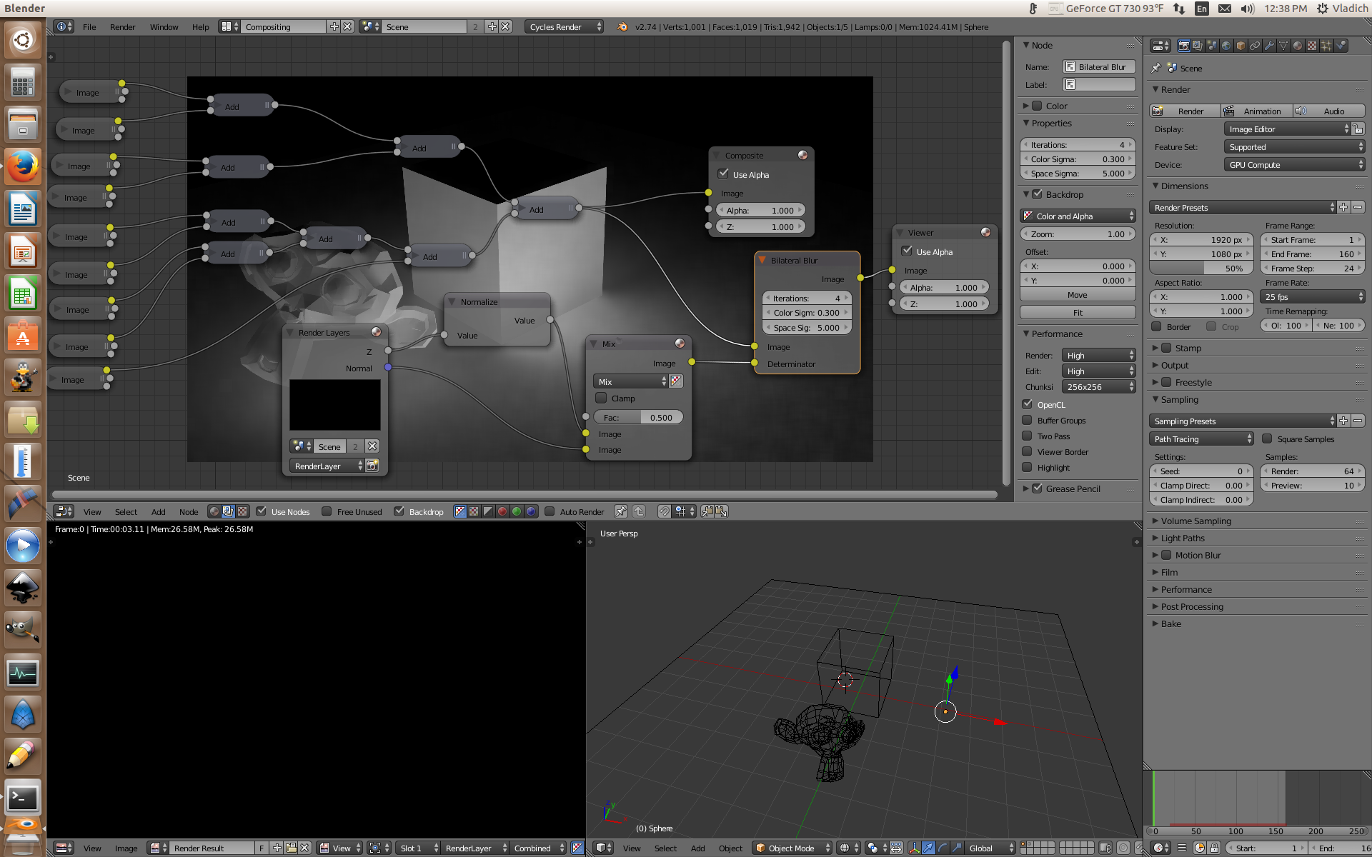1372x857 pixels.
Task: Enable Free Unused checkbox
Action: (x=327, y=511)
